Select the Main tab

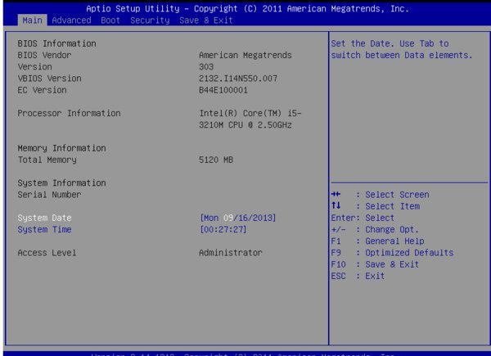[32, 19]
